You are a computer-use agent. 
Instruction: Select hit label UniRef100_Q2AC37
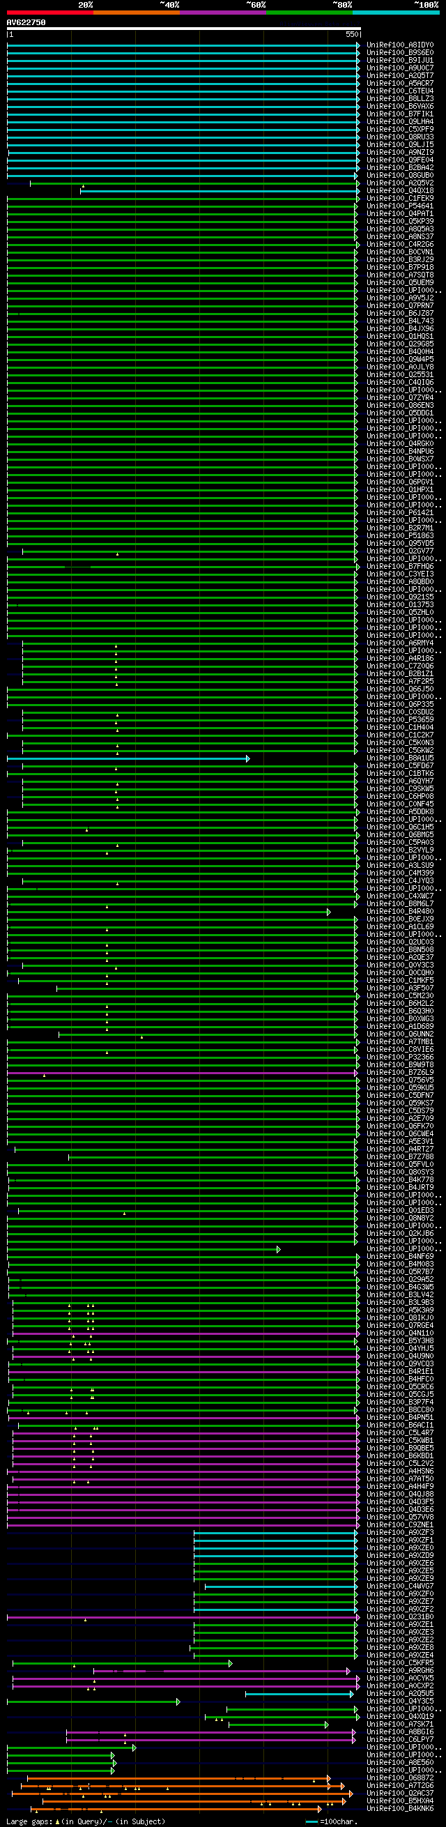(400, 1794)
